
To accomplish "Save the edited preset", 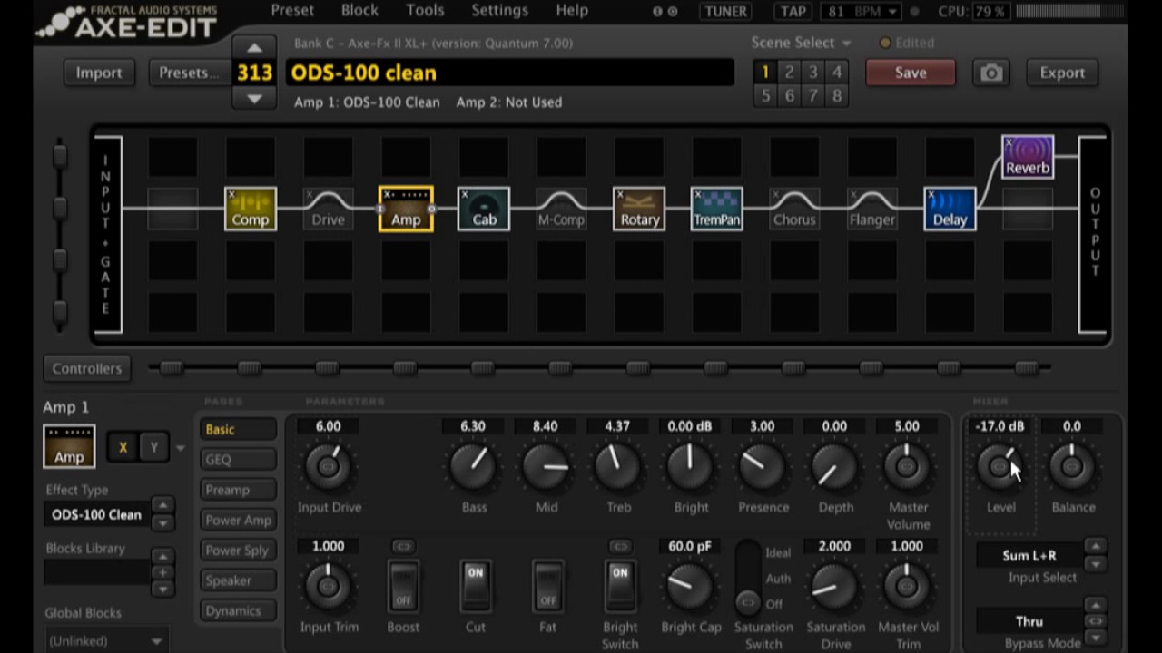I will click(x=911, y=73).
